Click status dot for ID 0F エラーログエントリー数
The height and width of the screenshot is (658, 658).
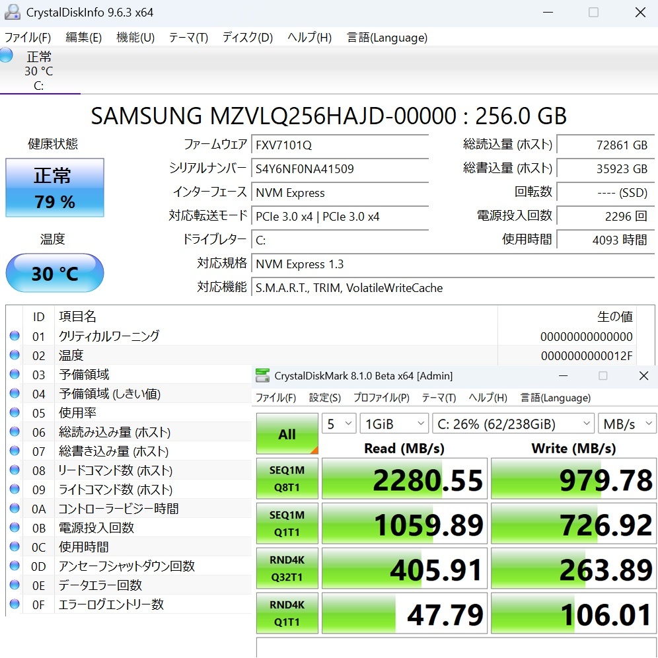(x=15, y=604)
